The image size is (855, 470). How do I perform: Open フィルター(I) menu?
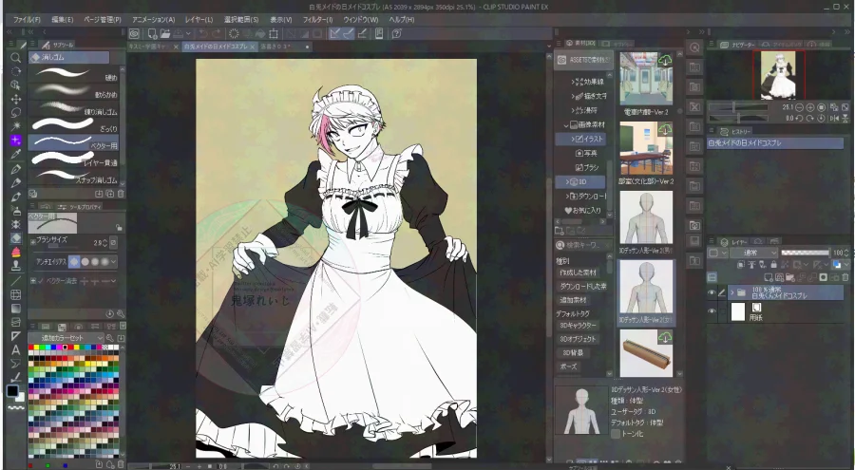tap(318, 20)
